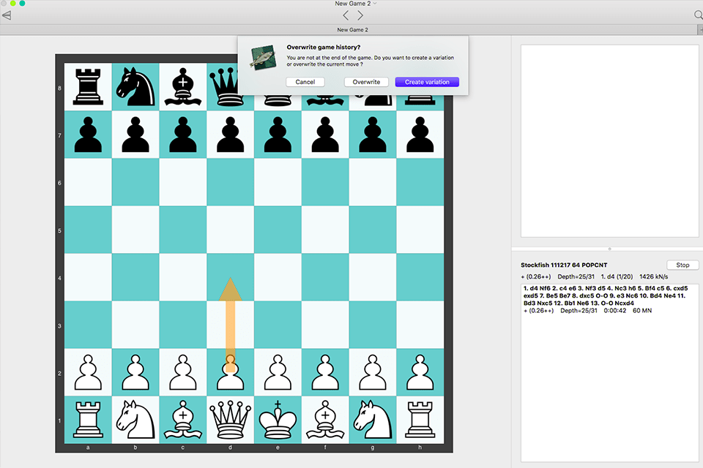Select white pawn on c2
703x468 pixels.
(183, 373)
